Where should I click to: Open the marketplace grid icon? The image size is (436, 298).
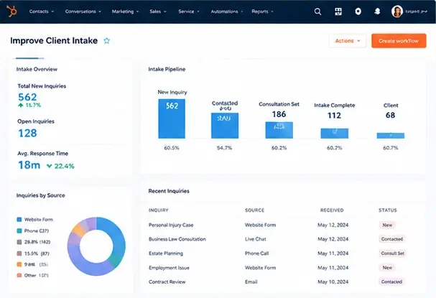pyautogui.click(x=338, y=11)
